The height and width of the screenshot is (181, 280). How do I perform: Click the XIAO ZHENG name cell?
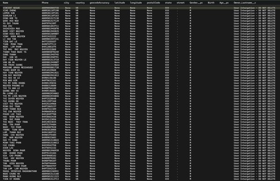[9, 10]
